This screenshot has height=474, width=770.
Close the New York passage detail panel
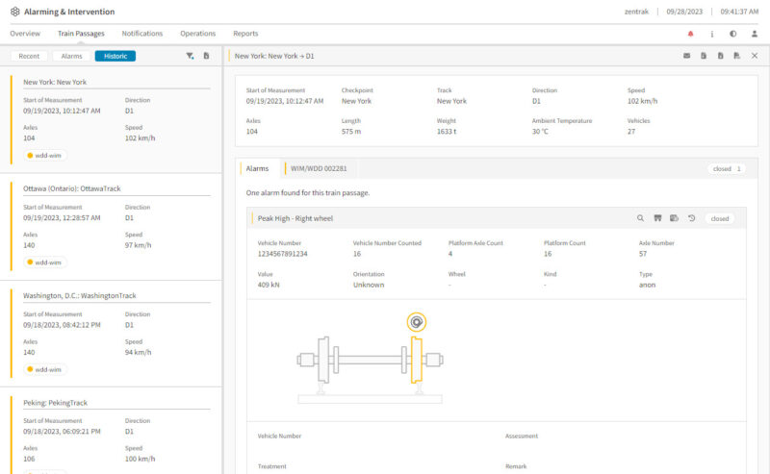pos(755,56)
